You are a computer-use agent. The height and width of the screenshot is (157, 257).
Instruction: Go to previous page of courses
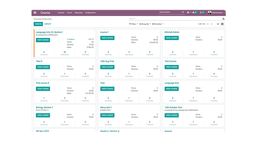tap(208, 24)
